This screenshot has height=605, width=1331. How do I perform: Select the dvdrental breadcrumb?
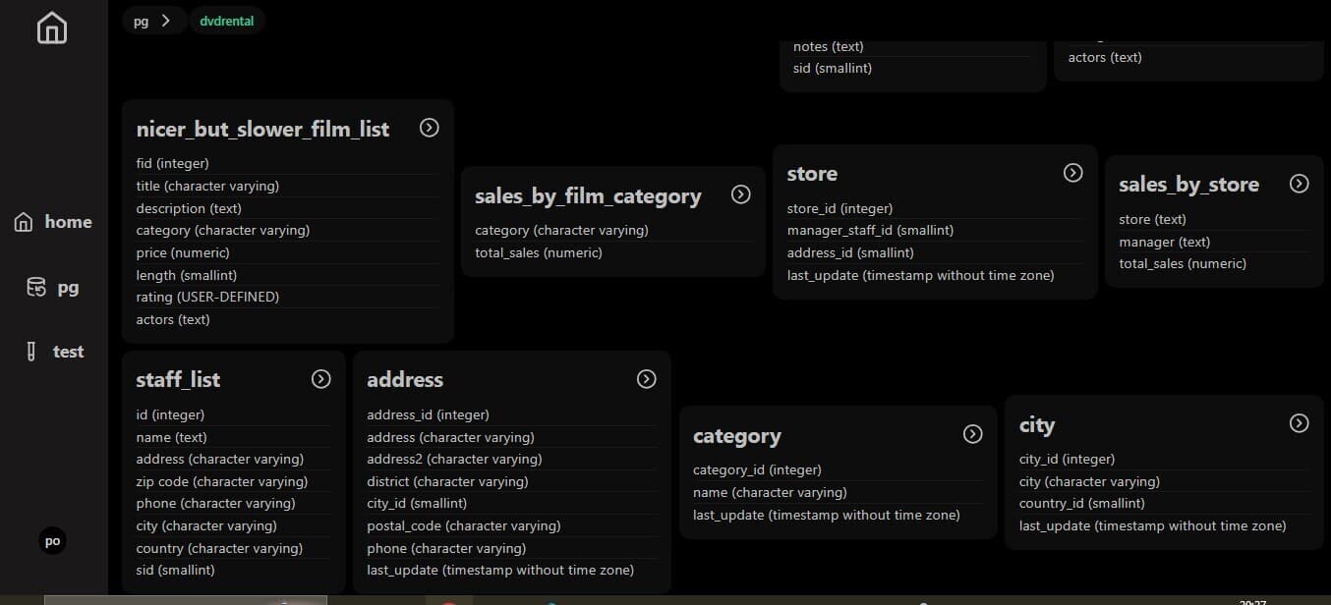tap(227, 20)
